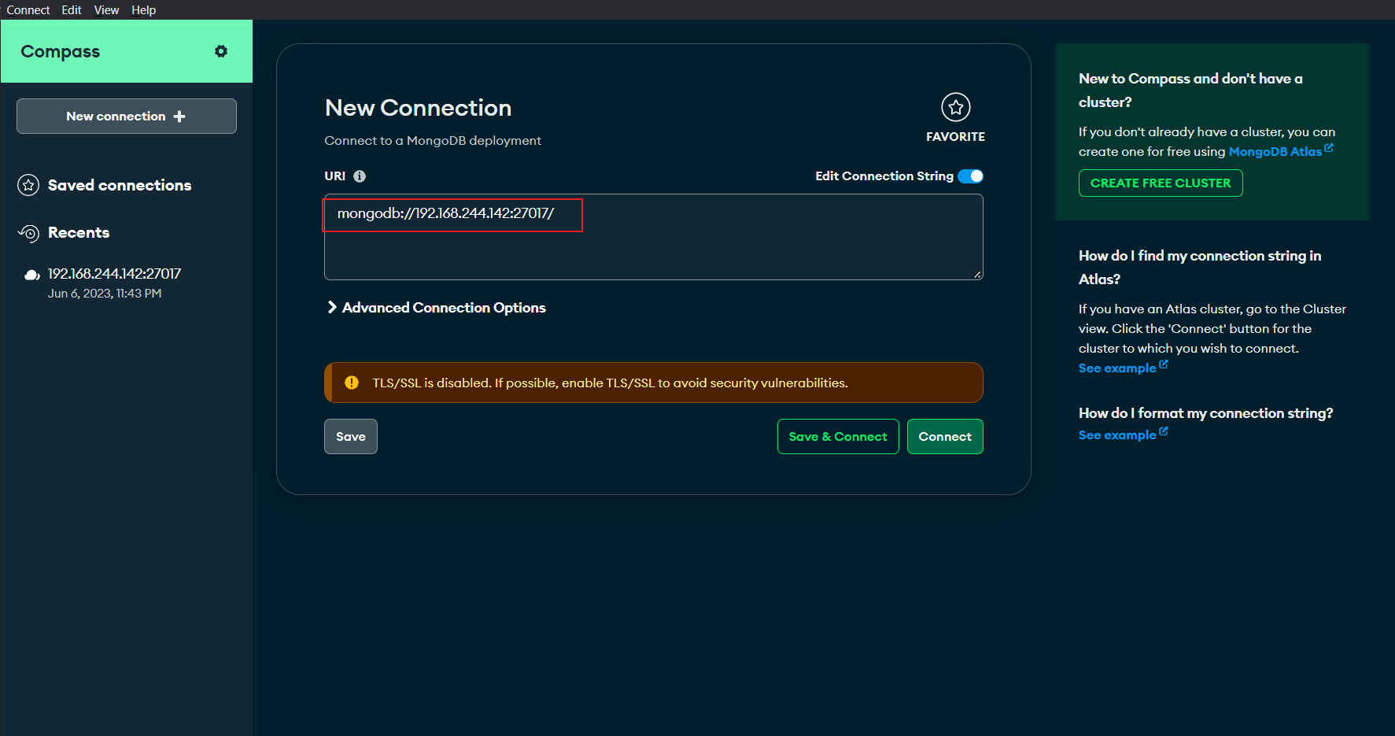Viewport: 1395px width, 736px height.
Task: Click the Save button
Action: [x=351, y=437]
